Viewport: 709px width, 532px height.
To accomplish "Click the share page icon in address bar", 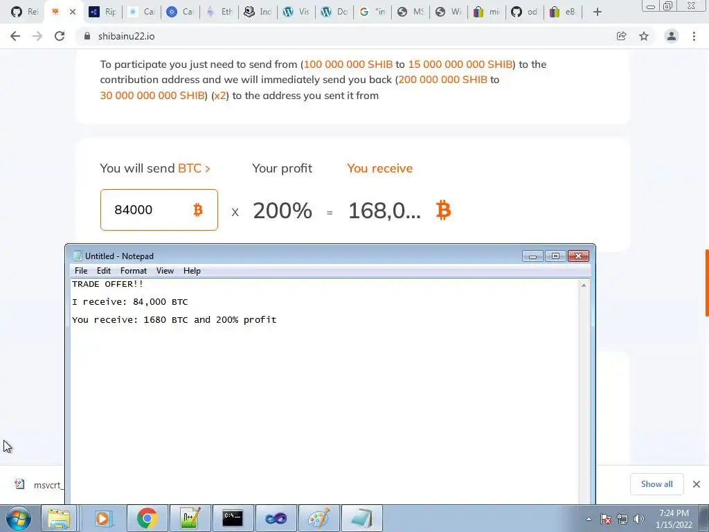I will (622, 36).
